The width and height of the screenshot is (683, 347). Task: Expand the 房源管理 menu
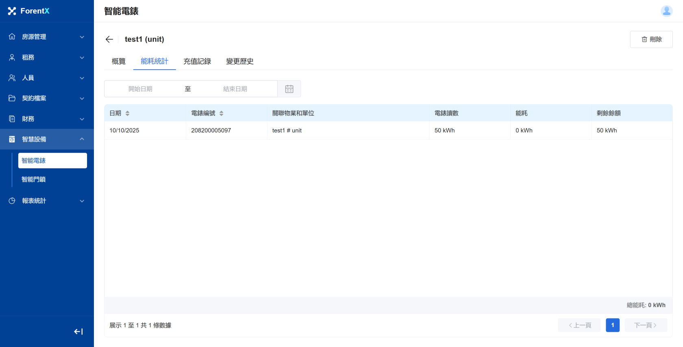[47, 37]
